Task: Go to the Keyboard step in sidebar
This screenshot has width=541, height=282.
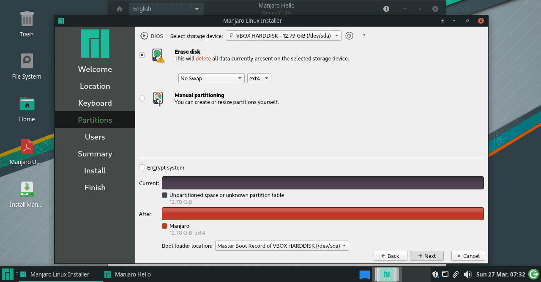Action: pyautogui.click(x=95, y=103)
